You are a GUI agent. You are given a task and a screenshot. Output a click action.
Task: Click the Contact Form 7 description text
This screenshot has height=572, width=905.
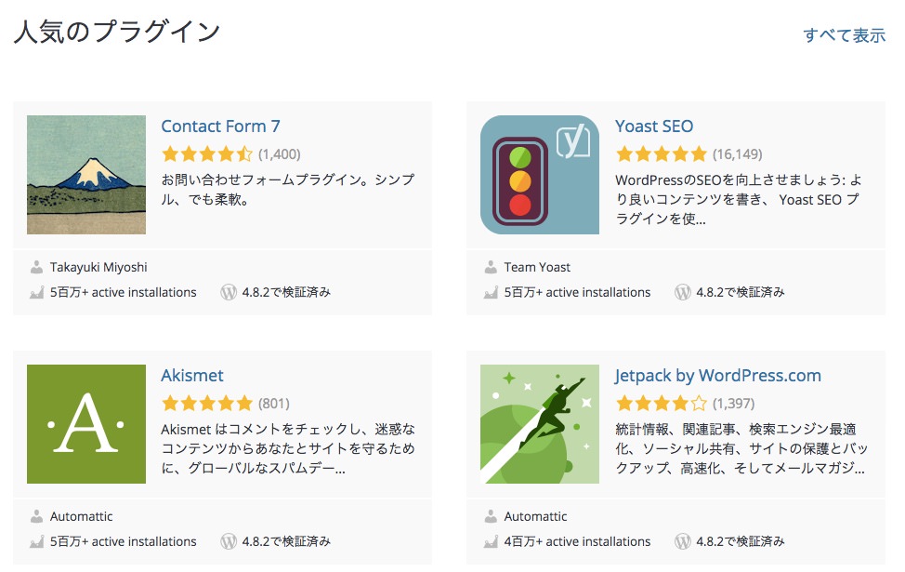pyautogui.click(x=288, y=190)
